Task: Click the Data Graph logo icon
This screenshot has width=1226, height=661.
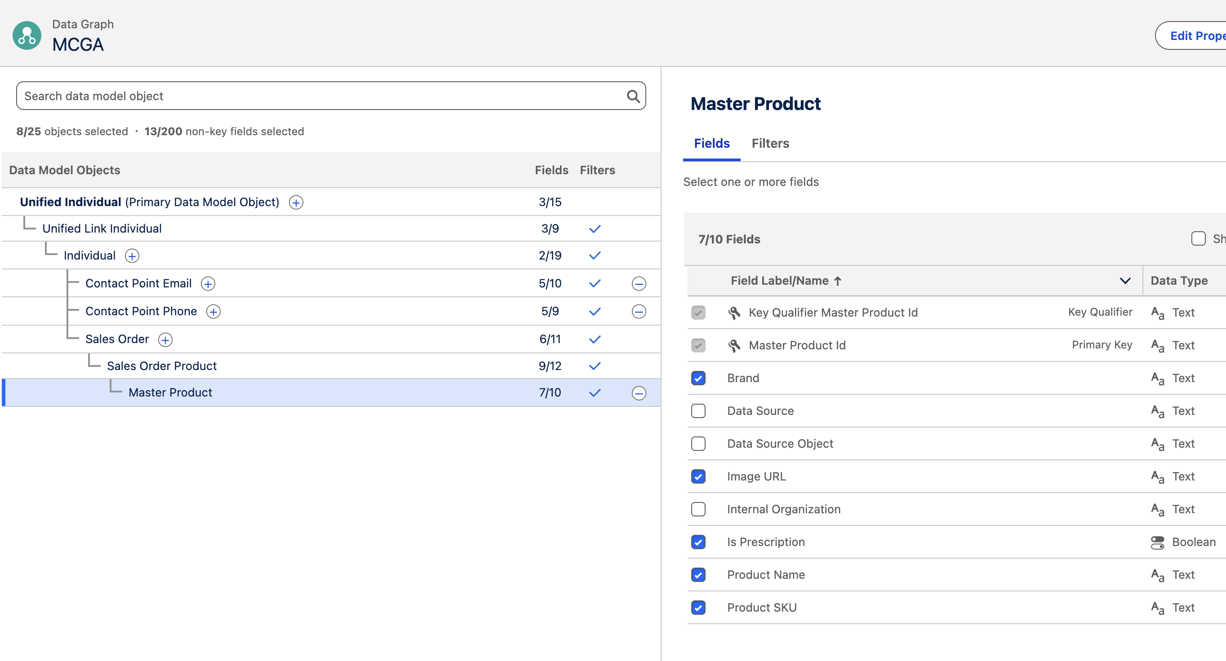Action: click(27, 35)
